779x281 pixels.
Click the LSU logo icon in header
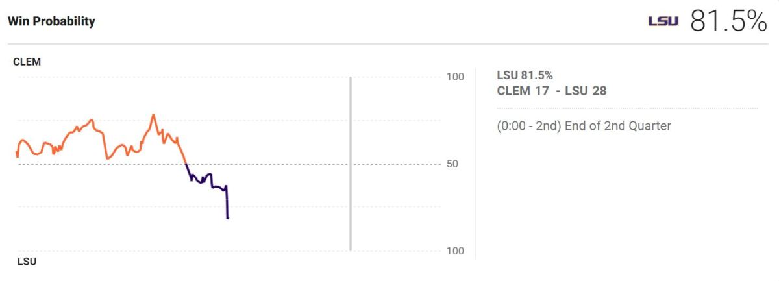click(x=663, y=21)
